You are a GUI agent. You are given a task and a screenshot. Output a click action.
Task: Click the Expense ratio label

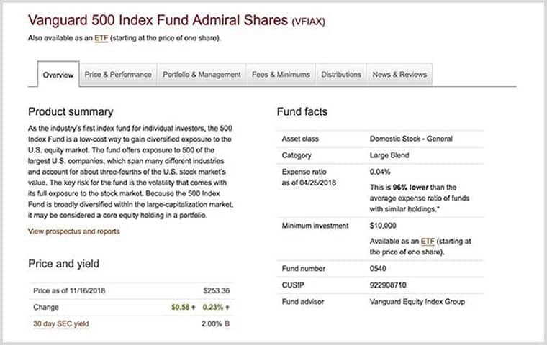tap(304, 172)
